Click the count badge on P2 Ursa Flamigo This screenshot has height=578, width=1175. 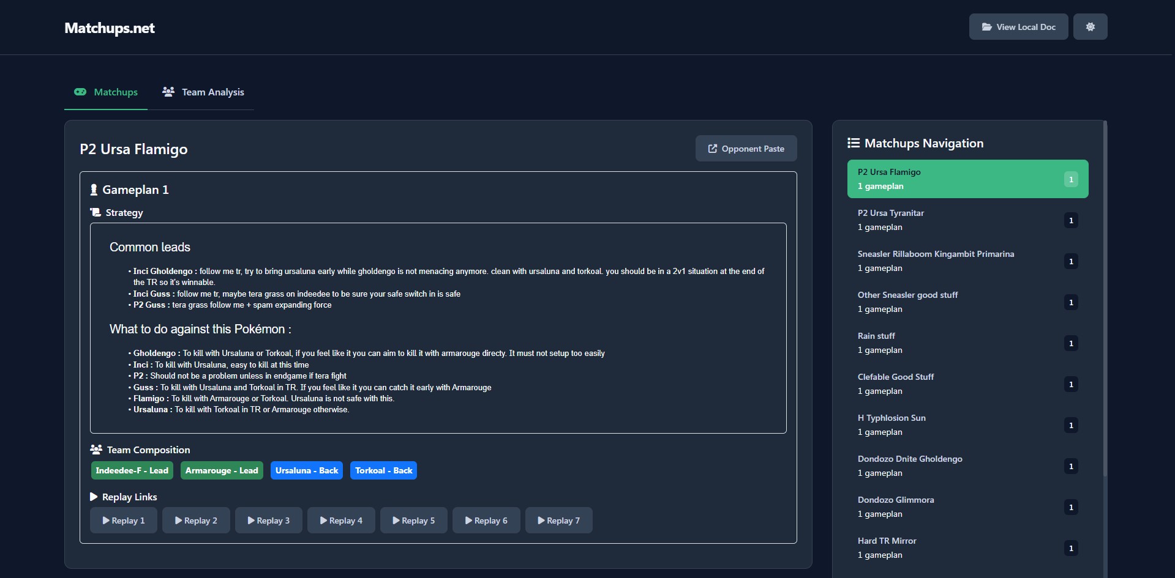pyautogui.click(x=1071, y=179)
